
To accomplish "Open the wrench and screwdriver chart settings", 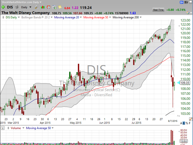I will pos(37,7).
